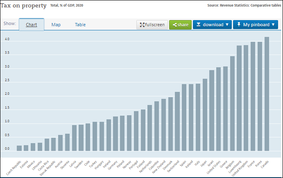Expand the My pinboard dropdown arrow
Screen dimensions: 283x178
pos(273,25)
